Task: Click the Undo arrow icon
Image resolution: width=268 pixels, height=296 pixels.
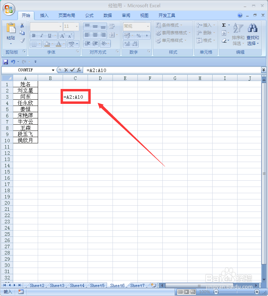Action: tap(13, 62)
